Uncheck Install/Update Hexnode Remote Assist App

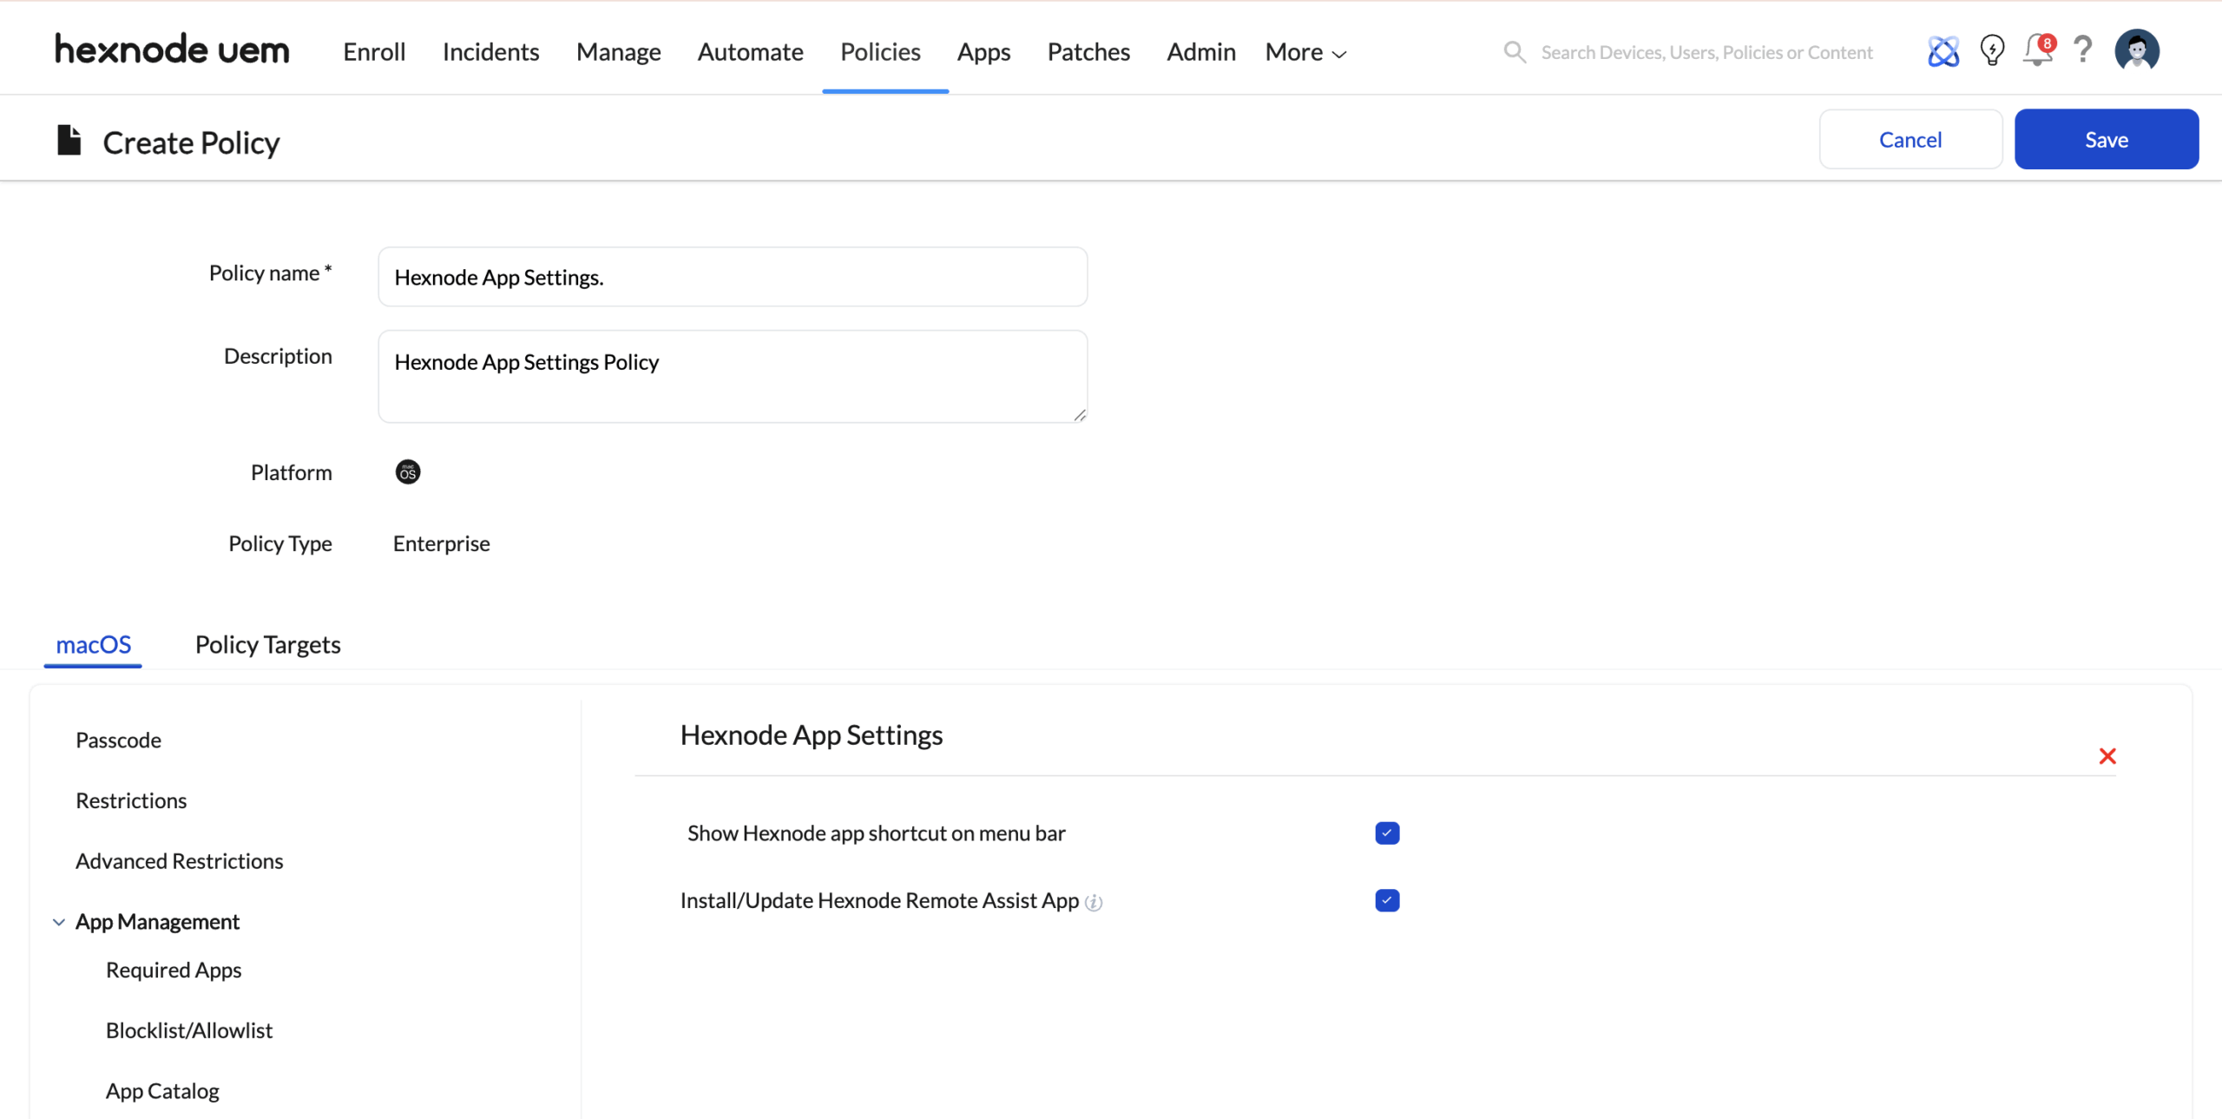click(1387, 901)
